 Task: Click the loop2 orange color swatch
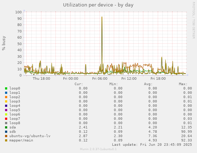click(6, 97)
